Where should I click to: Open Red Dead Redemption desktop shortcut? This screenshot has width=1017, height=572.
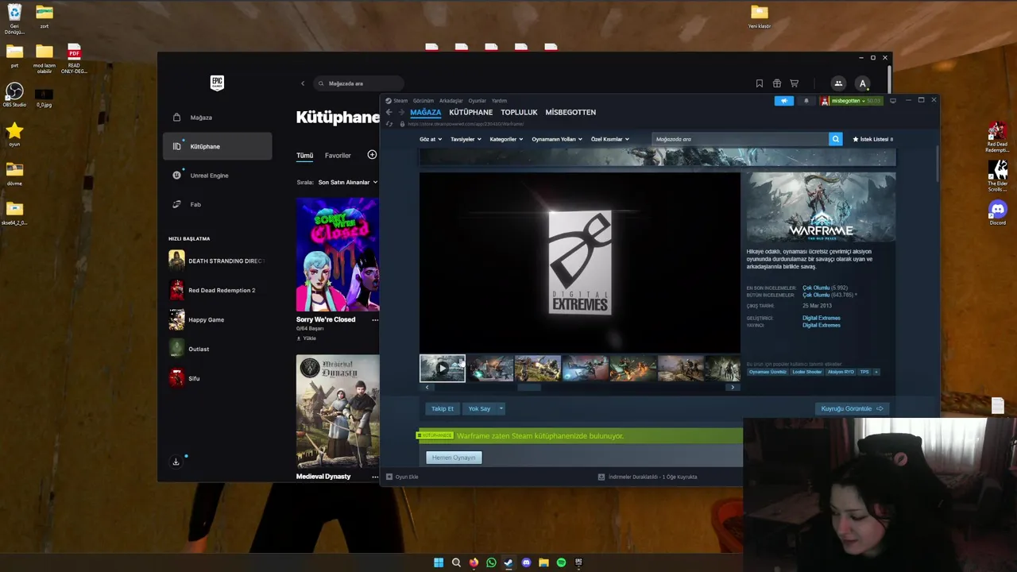click(997, 137)
